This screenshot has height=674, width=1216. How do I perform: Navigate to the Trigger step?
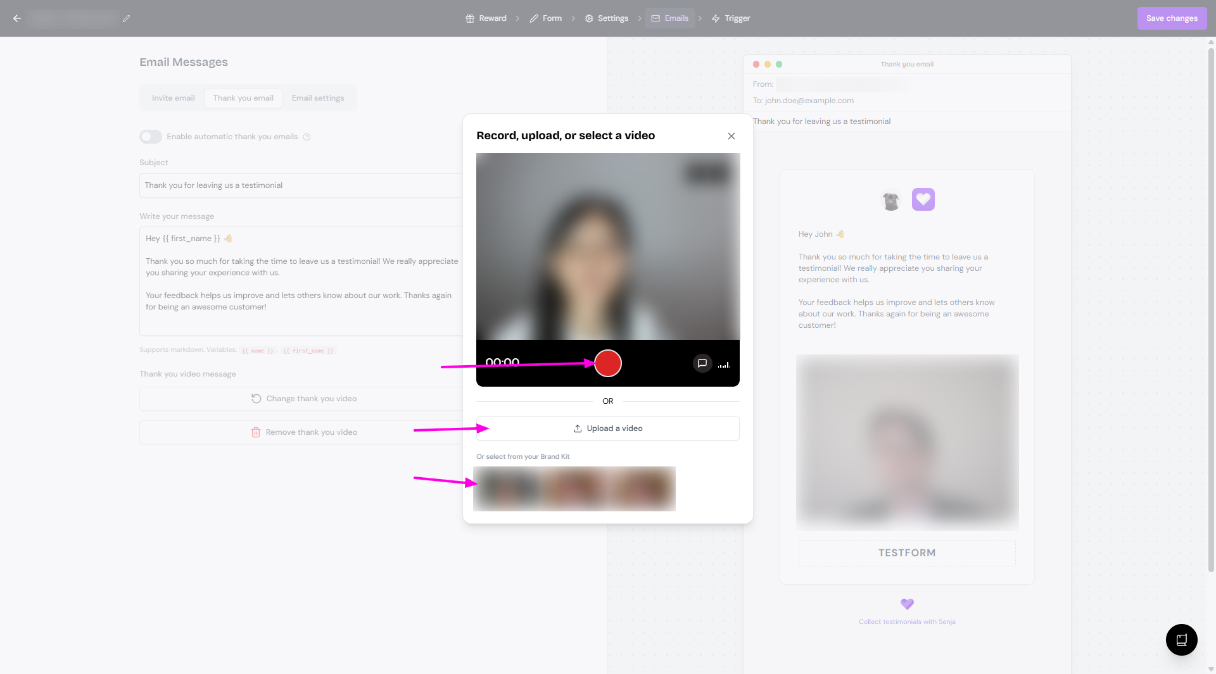point(731,18)
